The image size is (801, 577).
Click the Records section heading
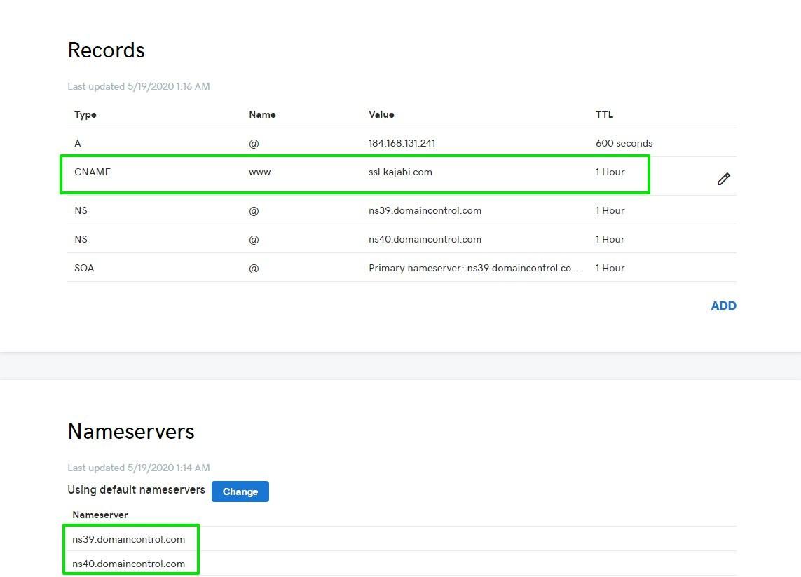point(107,50)
